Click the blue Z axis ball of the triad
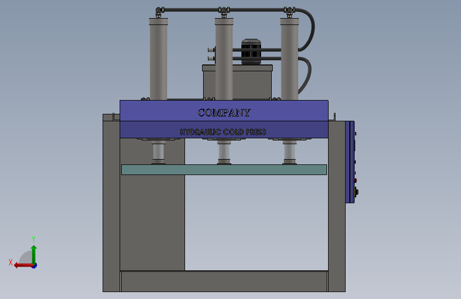The image size is (461, 299). (35, 265)
